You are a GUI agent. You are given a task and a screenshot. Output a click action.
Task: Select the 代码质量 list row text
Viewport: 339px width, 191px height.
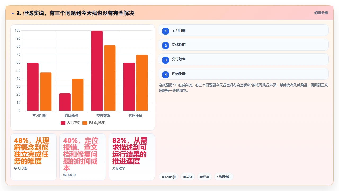click(x=179, y=74)
